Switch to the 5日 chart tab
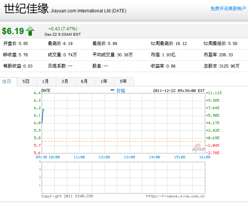 26,81
